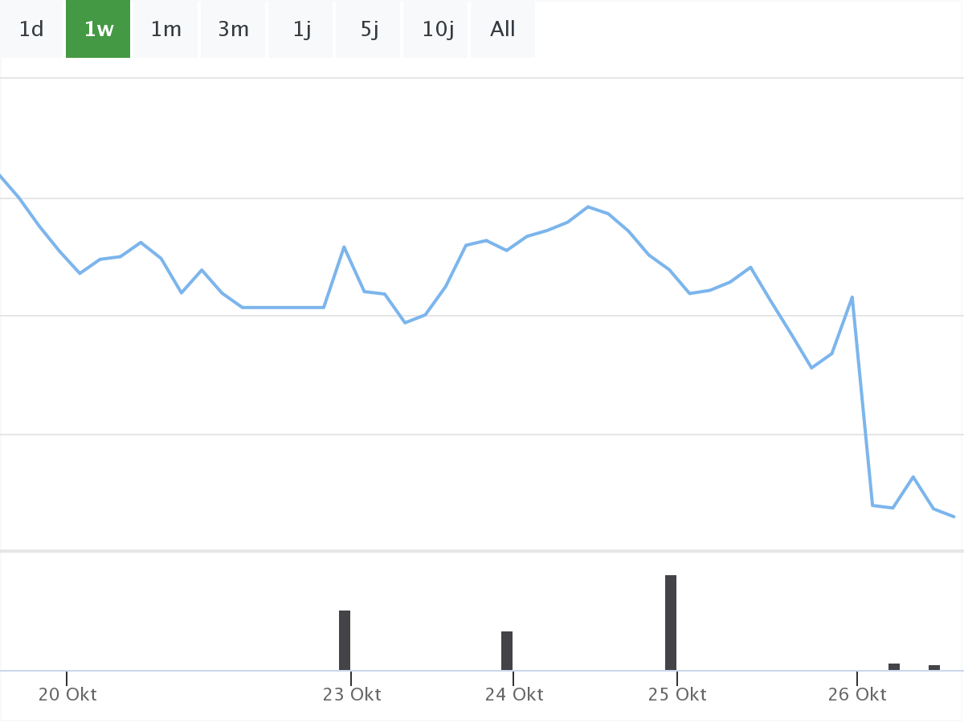Click the volume bar at 23 Okt

(x=345, y=640)
